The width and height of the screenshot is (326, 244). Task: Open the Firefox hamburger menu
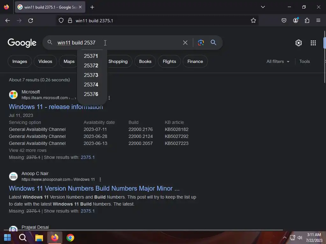click(x=318, y=20)
